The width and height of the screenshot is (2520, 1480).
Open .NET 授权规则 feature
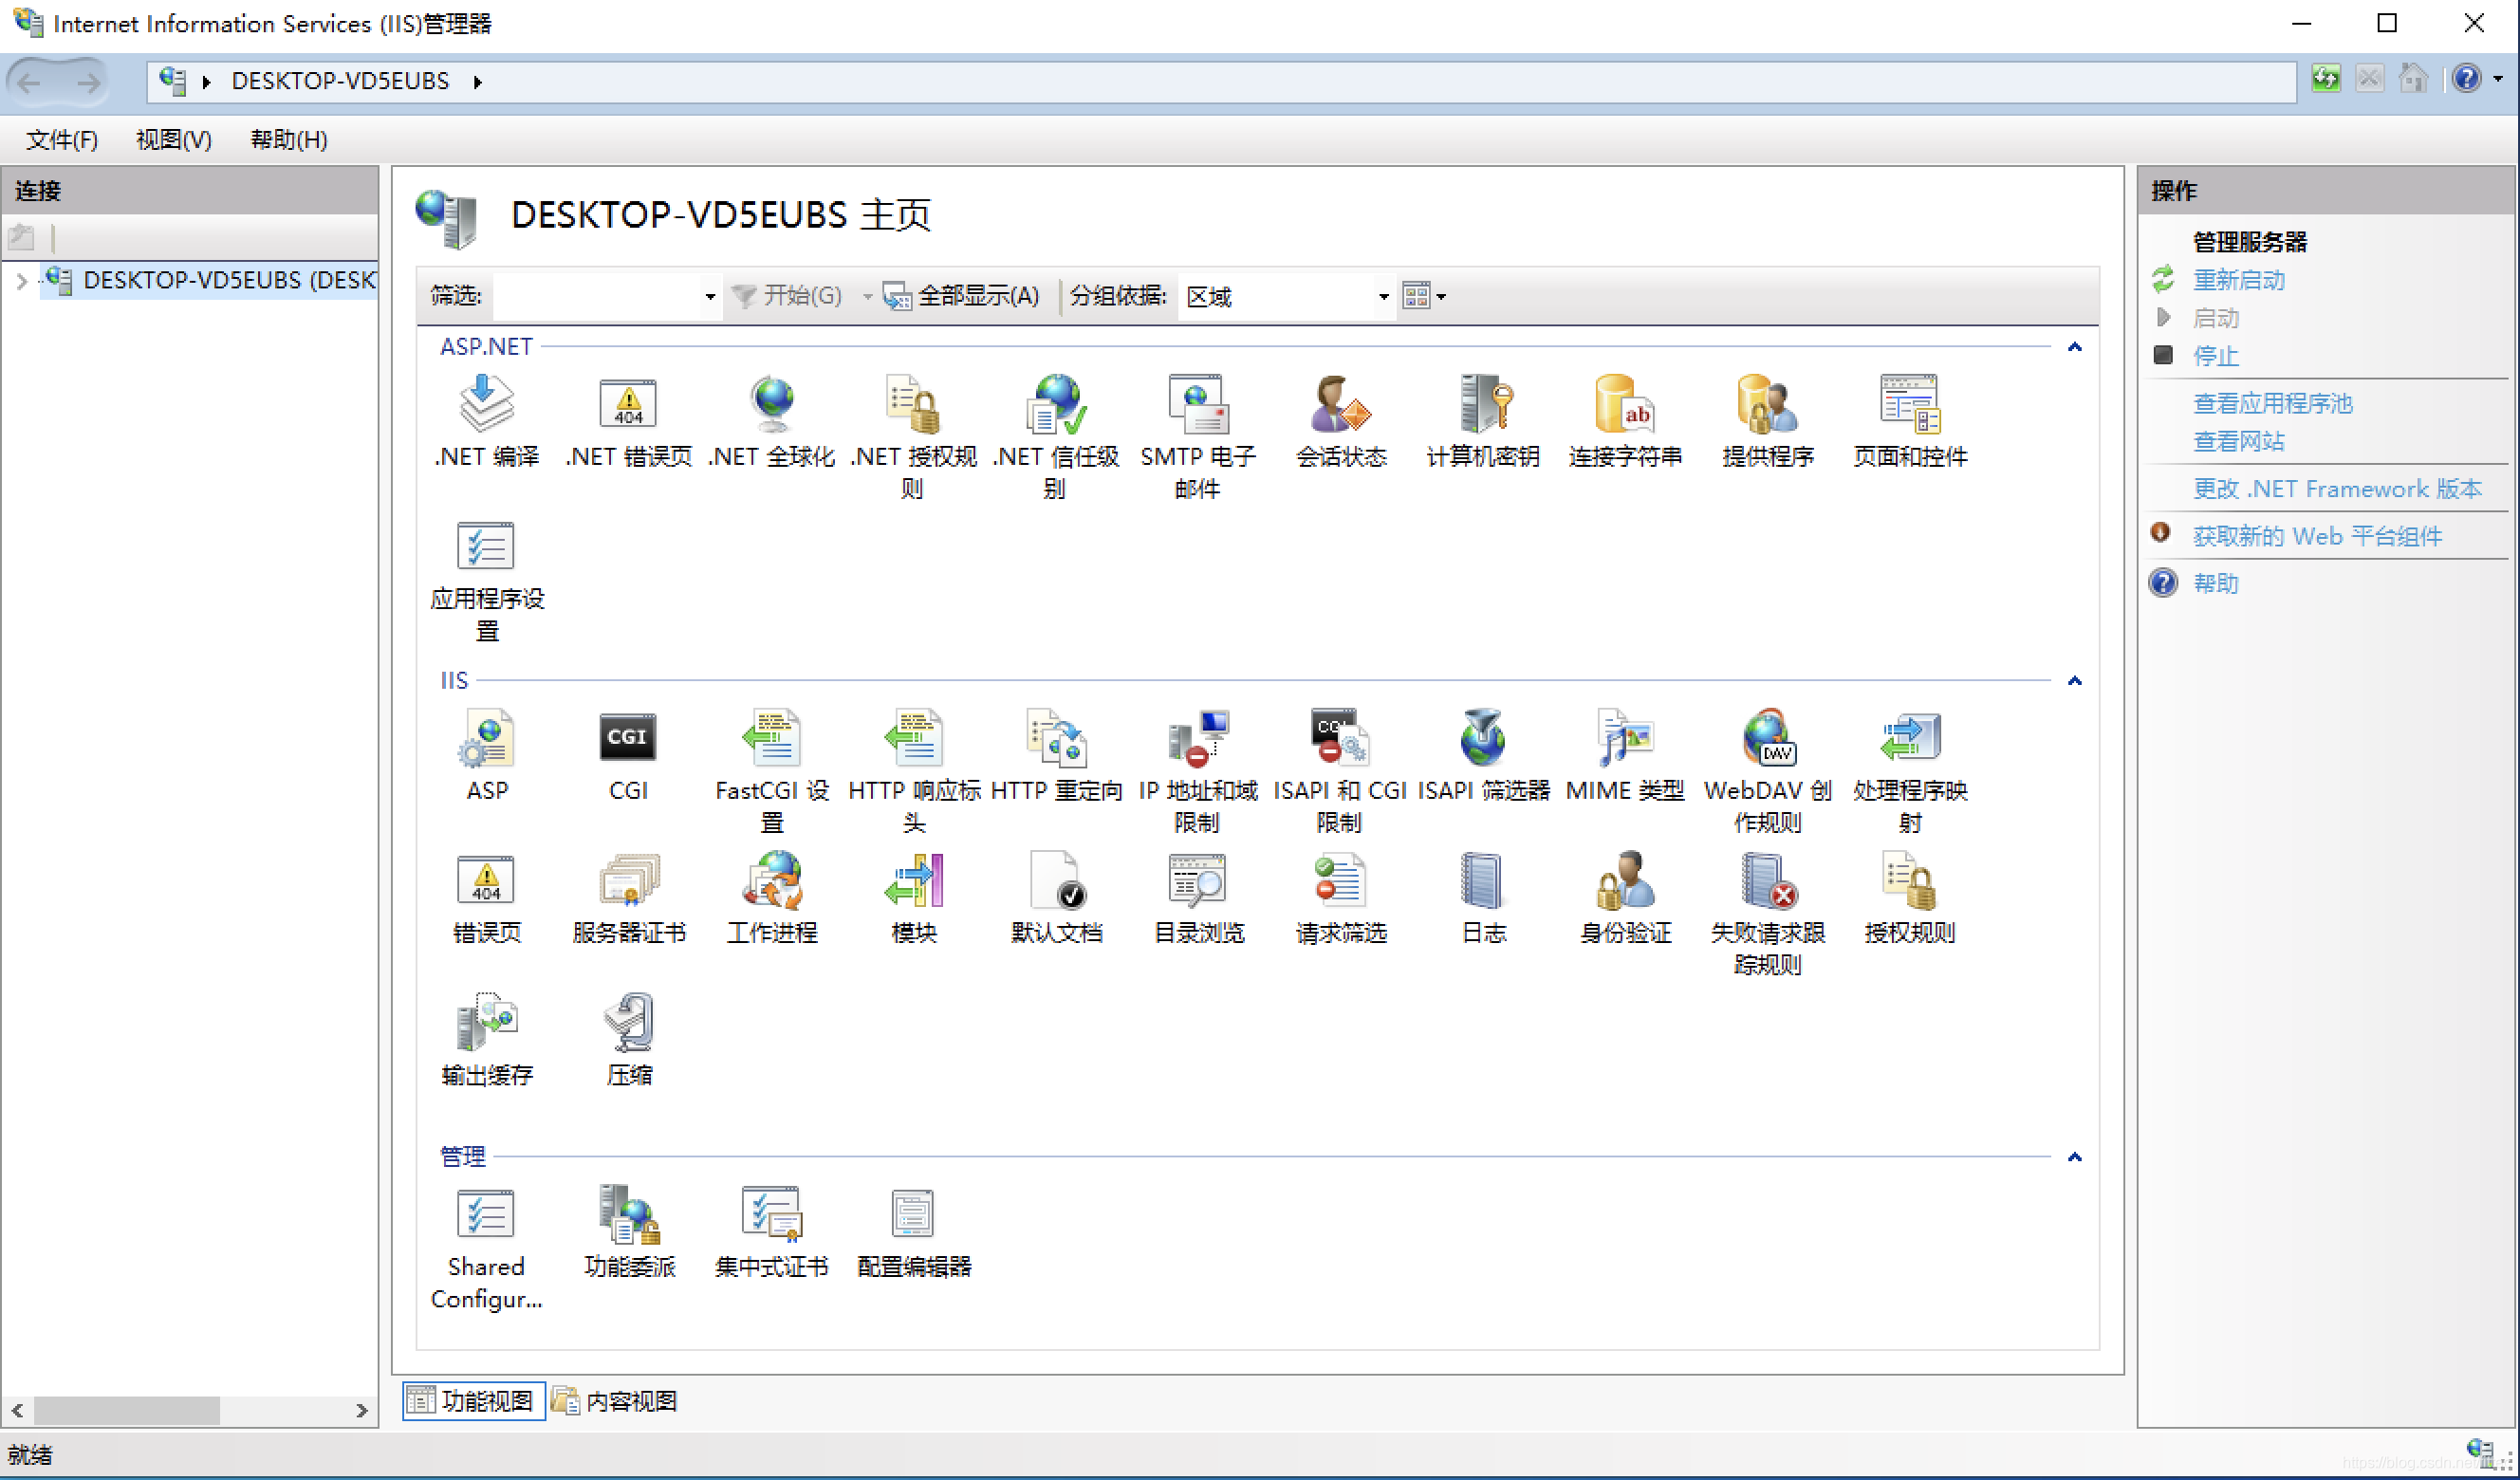[913, 403]
